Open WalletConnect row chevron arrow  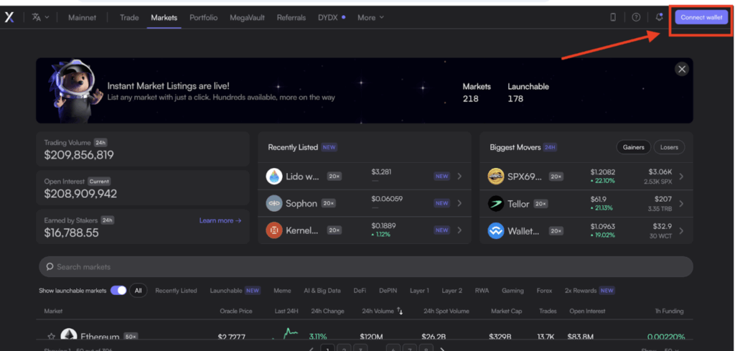pos(681,230)
